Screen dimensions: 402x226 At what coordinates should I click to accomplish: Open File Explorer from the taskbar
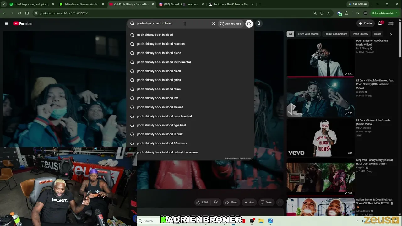tap(261, 221)
